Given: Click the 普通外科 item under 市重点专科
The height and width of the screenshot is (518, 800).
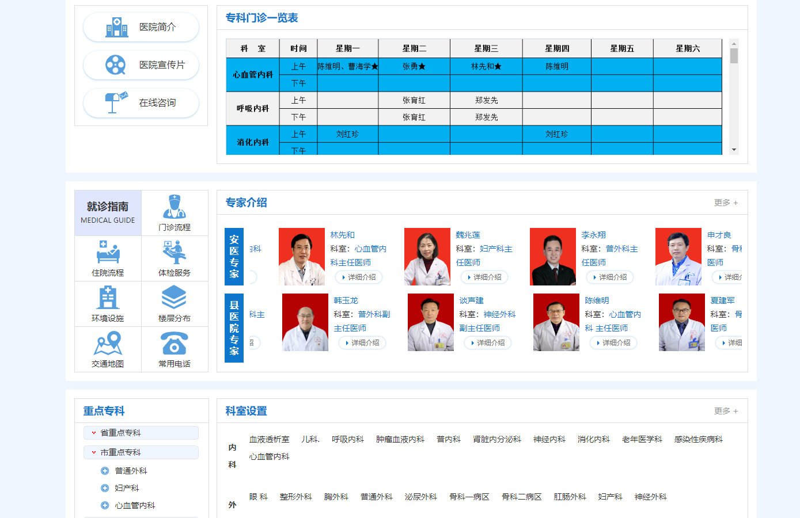Looking at the screenshot, I should coord(131,471).
